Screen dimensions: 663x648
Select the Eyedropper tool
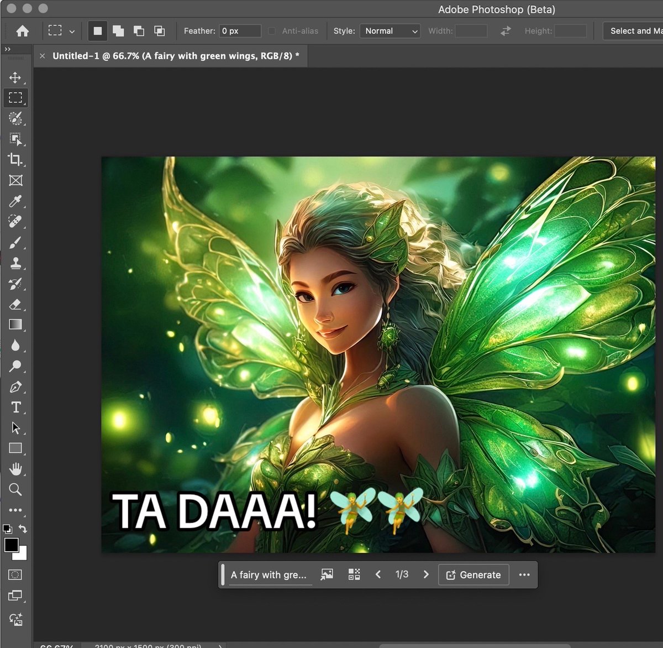point(15,201)
